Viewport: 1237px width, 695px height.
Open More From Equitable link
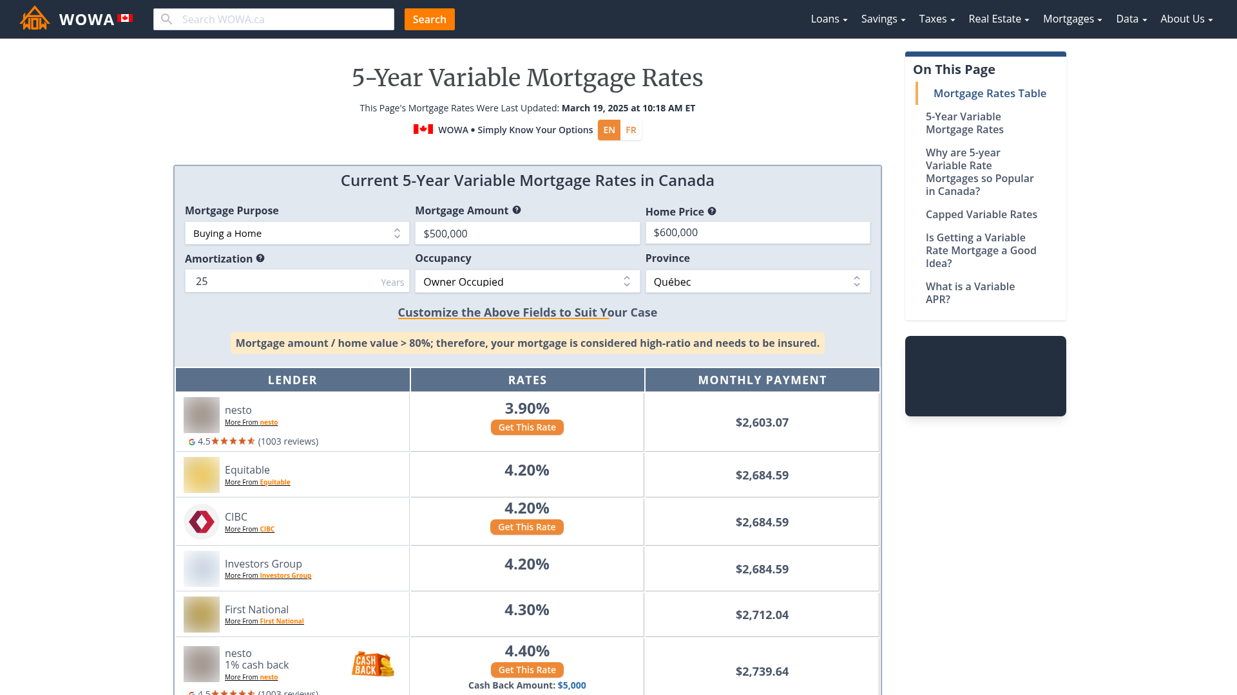point(258,483)
